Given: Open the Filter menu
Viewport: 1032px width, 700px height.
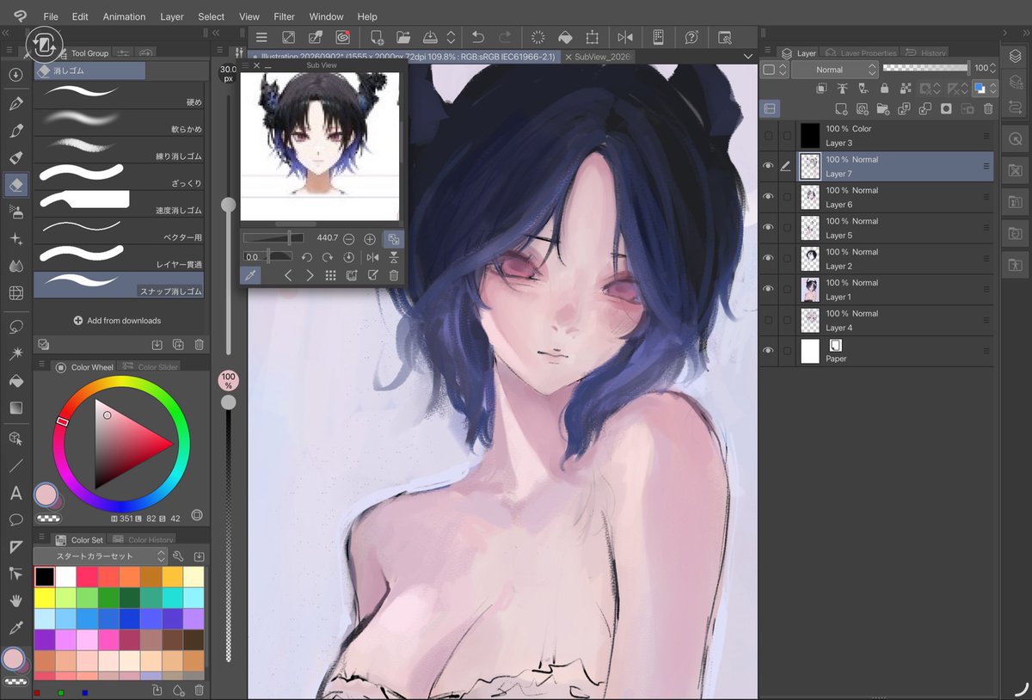Looking at the screenshot, I should click(x=284, y=16).
